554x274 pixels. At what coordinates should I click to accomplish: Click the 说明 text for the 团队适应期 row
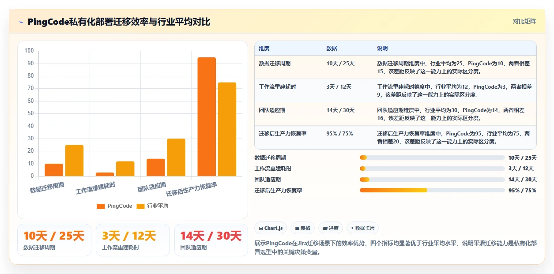(x=451, y=114)
